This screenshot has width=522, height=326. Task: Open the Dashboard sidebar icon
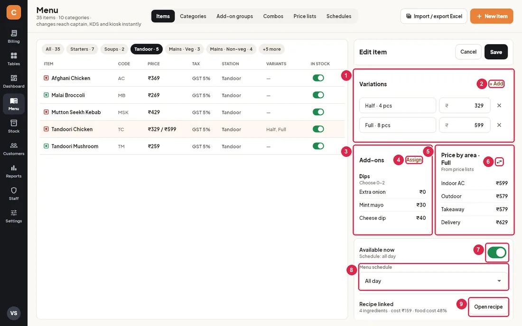[14, 81]
